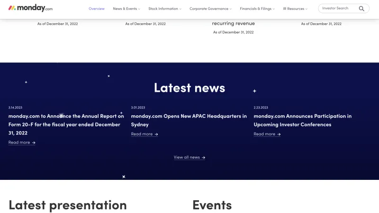Viewport: 379px width, 213px height.
Task: Open the APAC Headquarters in Sydney headline
Action: 189,120
